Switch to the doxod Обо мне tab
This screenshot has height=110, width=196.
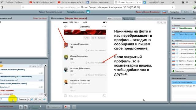[x=156, y=2]
